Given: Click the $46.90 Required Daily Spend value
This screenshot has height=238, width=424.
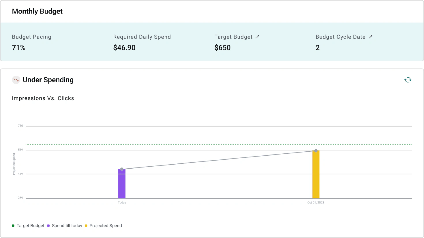Looking at the screenshot, I should coord(124,48).
